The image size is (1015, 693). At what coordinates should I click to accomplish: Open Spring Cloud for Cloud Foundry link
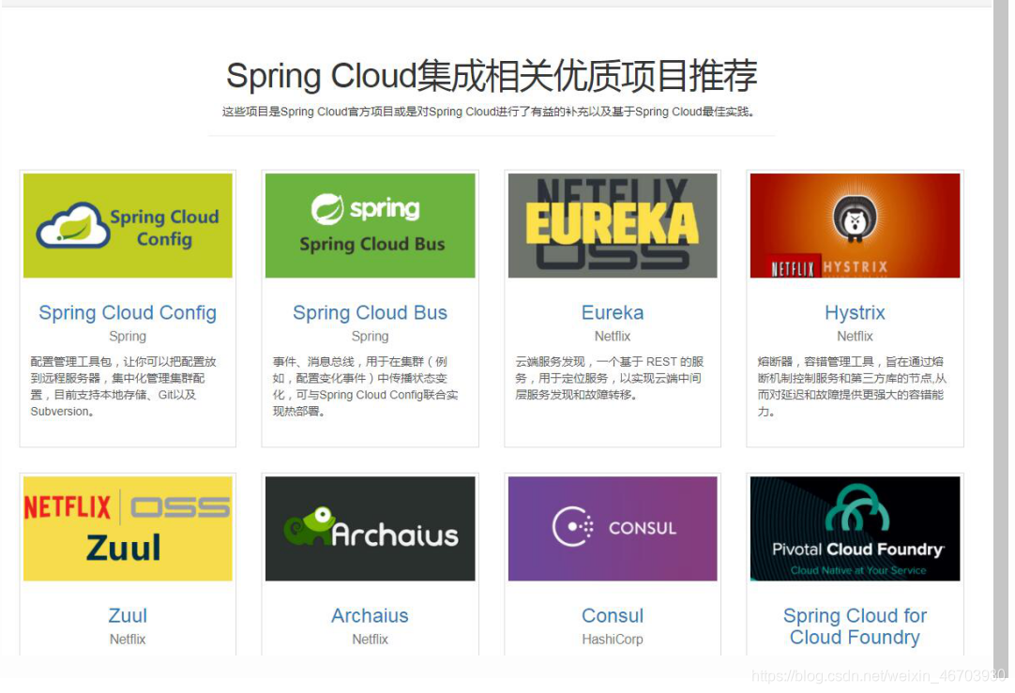click(856, 626)
